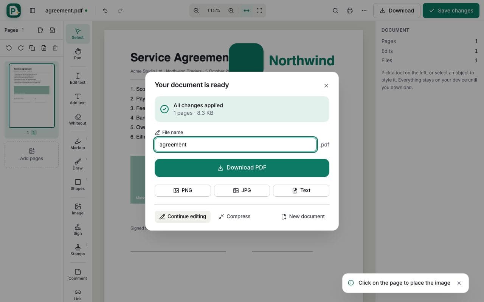
Task: Choose the Comment tool
Action: [78, 274]
